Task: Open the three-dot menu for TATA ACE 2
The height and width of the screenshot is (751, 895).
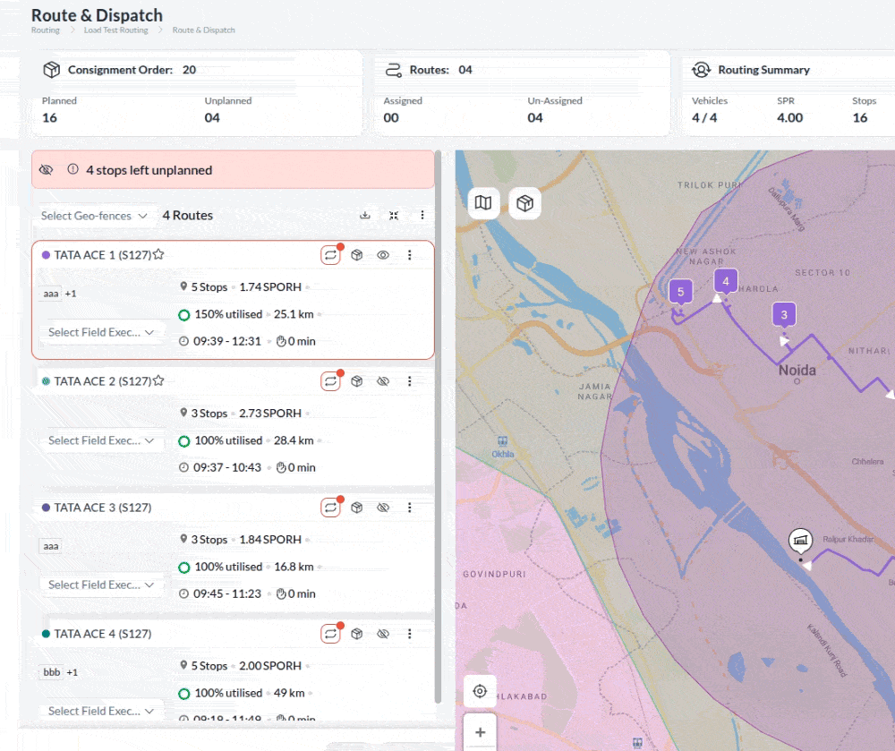Action: (x=409, y=381)
